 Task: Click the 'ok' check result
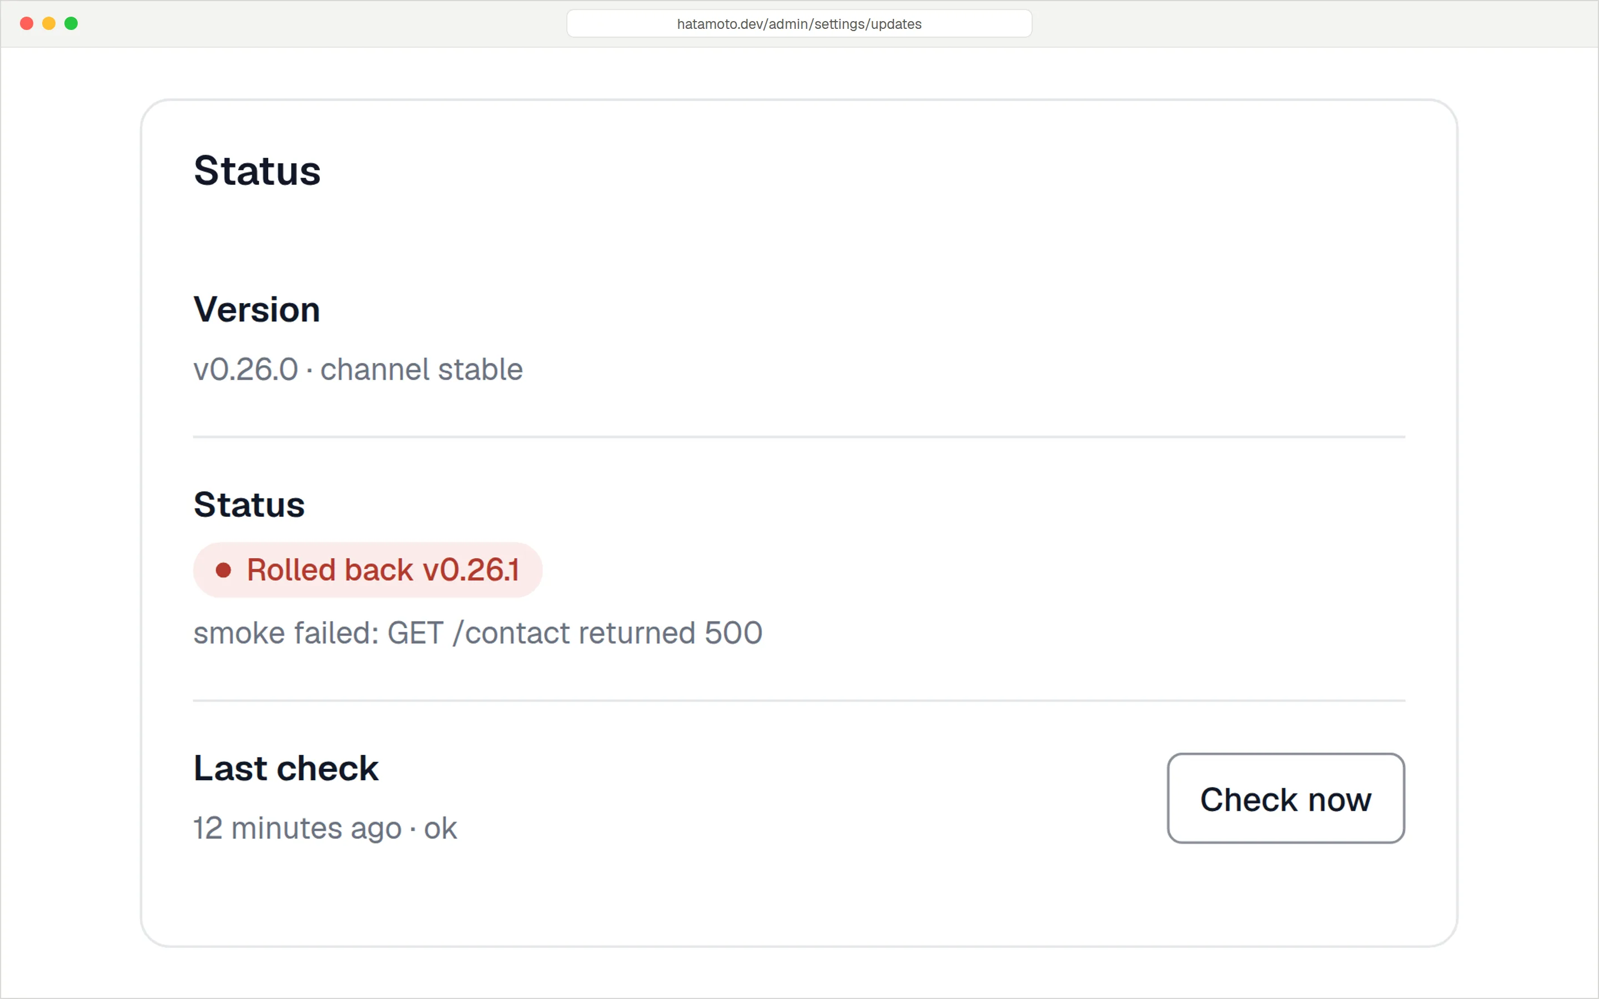click(440, 829)
